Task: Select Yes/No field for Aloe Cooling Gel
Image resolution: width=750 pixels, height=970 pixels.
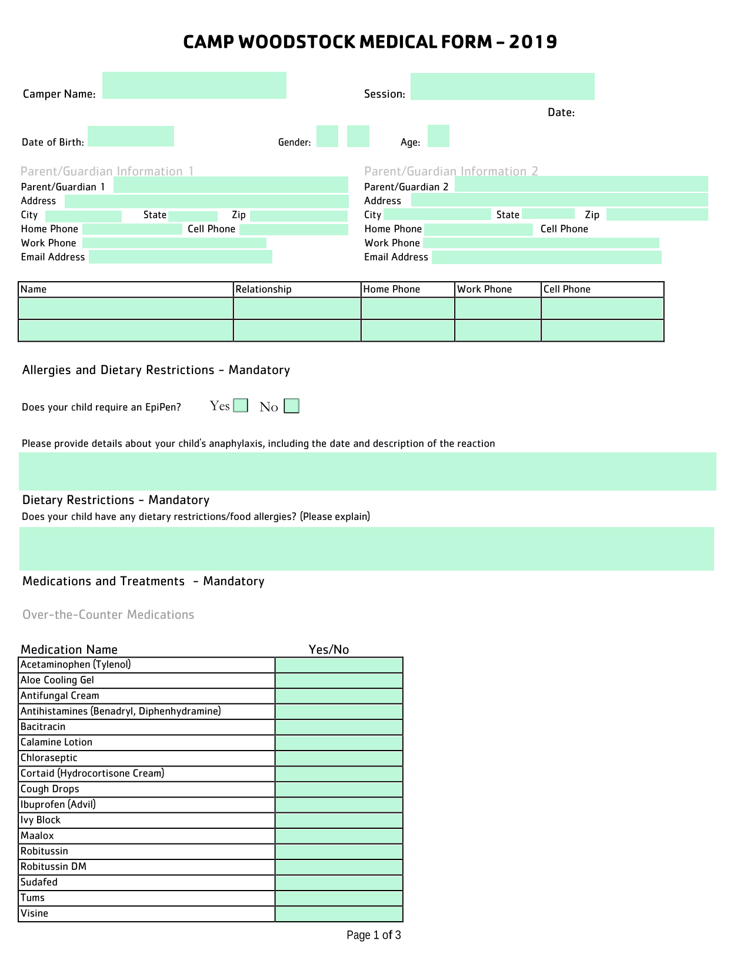Action: tap(339, 681)
